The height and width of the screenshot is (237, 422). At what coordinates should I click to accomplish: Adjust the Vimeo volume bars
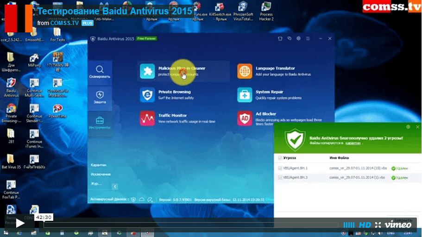[349, 225]
